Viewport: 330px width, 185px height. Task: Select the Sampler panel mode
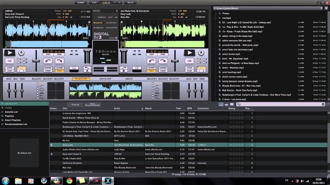pyautogui.click(x=98, y=28)
